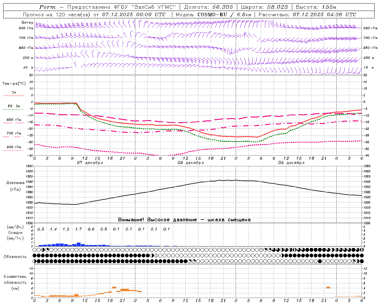Click the precipitation value "1.3"

click(66, 229)
